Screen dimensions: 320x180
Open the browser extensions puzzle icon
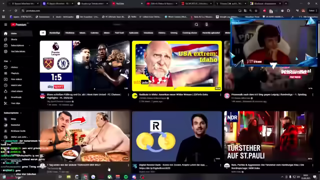pos(288,10)
